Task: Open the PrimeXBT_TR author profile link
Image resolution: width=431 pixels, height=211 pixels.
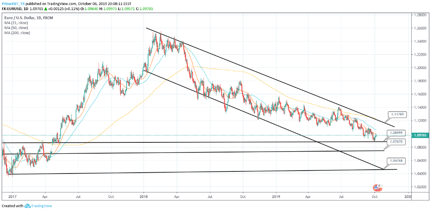Action: [x=13, y=3]
